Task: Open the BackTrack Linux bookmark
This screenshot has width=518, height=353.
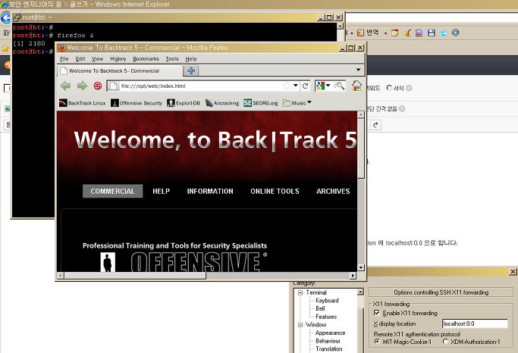Action: [82, 103]
